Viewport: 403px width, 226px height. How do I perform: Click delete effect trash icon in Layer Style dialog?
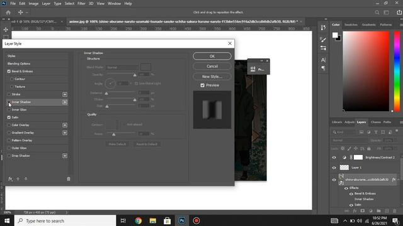69,179
